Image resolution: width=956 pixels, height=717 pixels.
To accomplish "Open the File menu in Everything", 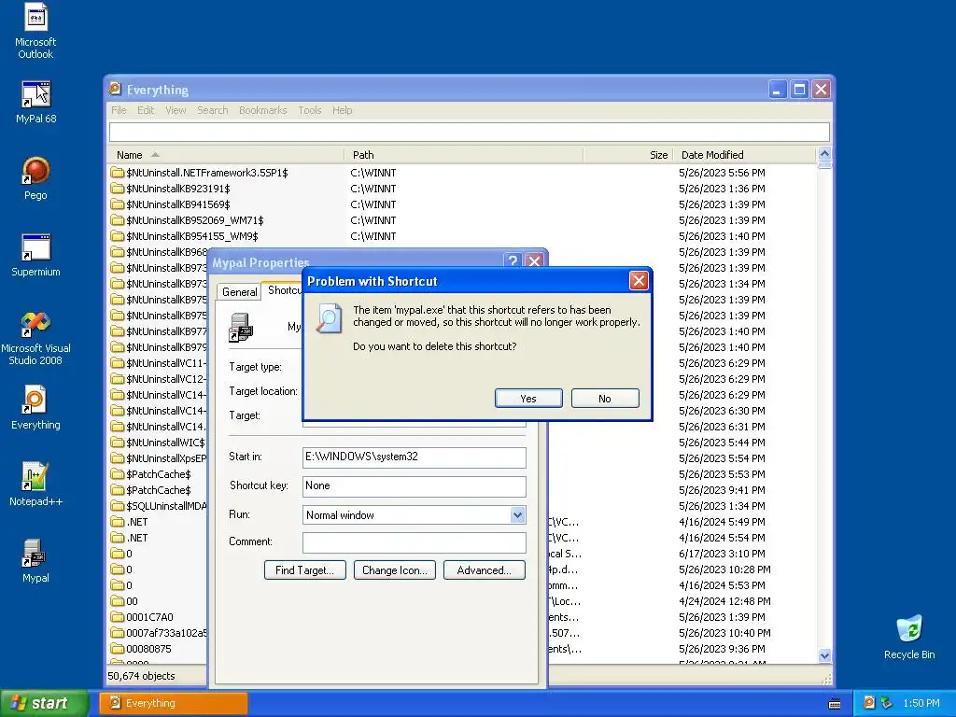I will [x=119, y=110].
